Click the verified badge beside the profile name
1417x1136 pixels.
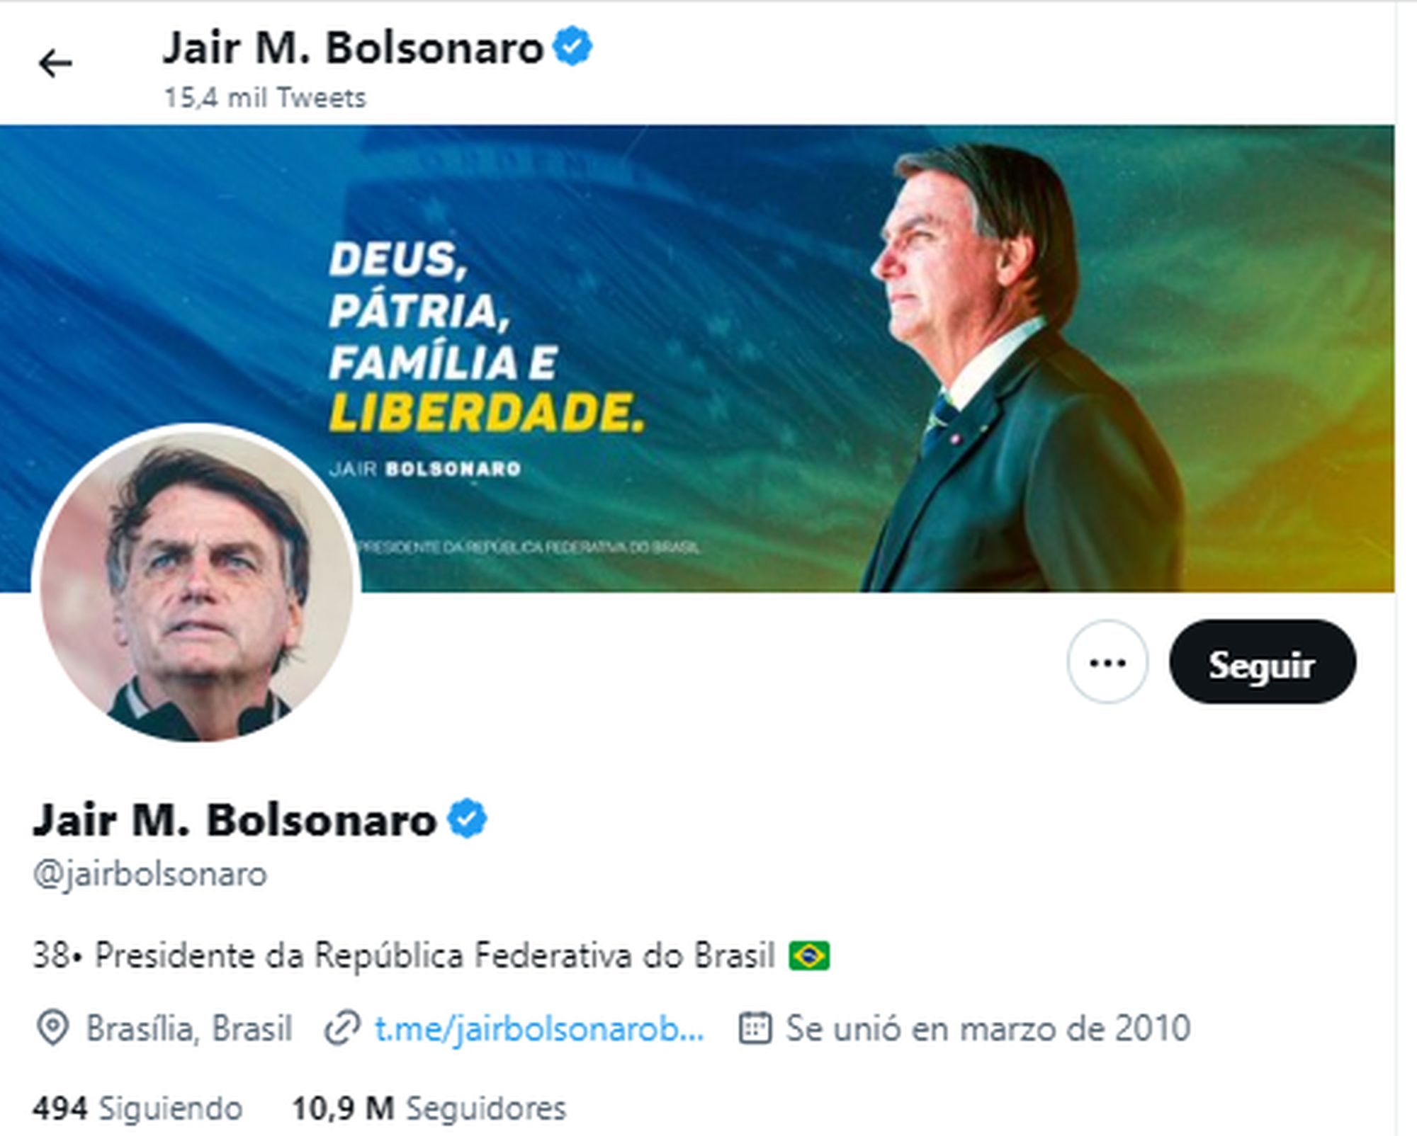467,818
